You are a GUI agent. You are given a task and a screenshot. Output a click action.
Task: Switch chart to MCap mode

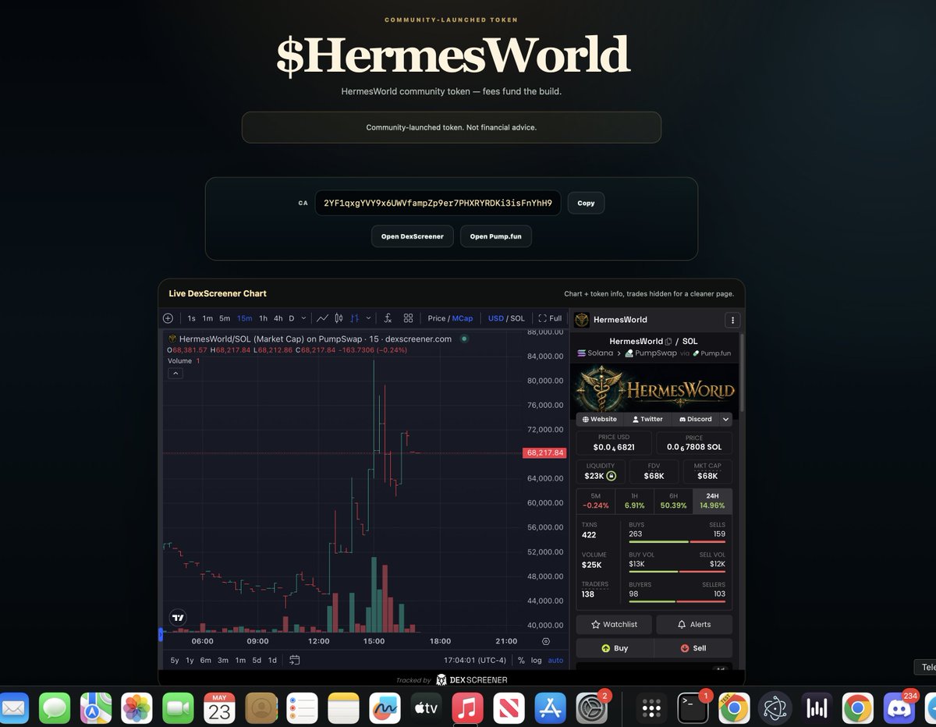click(x=463, y=318)
